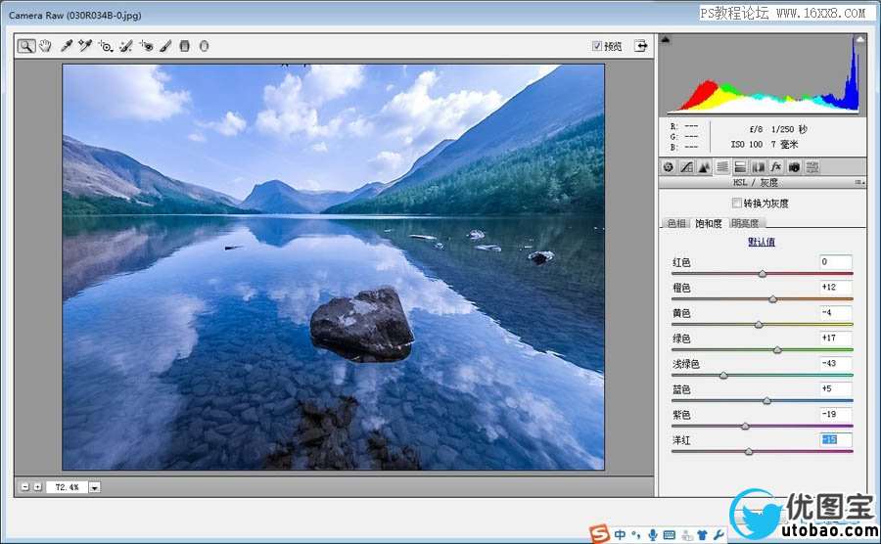Switch to the 色相 tab
This screenshot has width=881, height=544.
click(x=676, y=223)
